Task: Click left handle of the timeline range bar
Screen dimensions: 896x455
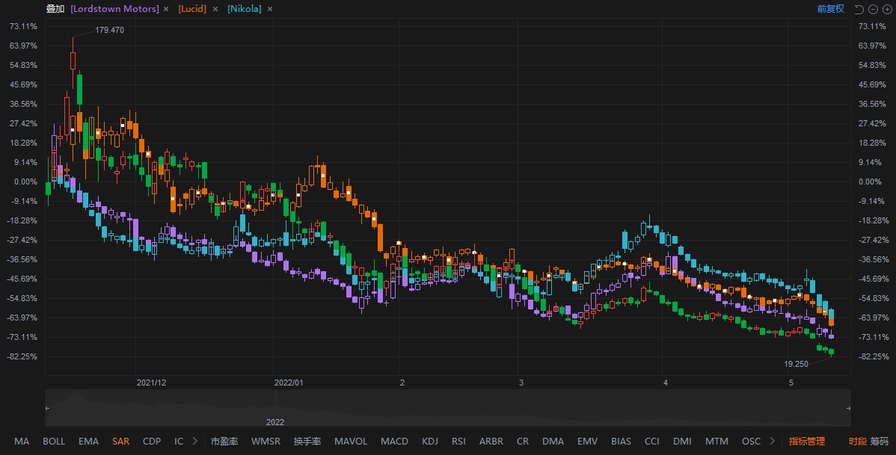Action: point(48,408)
